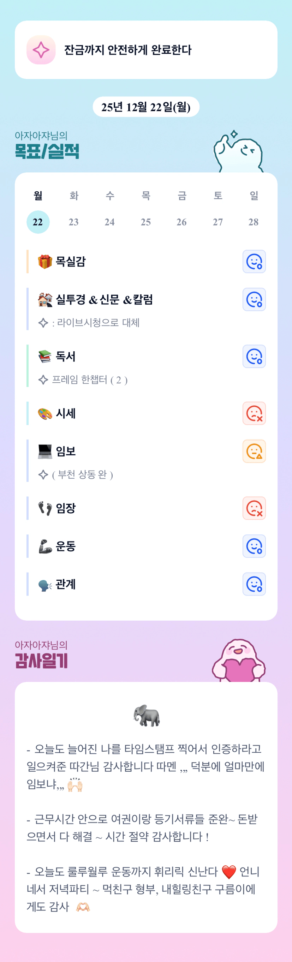Open the 독서 goal item

coord(65,356)
